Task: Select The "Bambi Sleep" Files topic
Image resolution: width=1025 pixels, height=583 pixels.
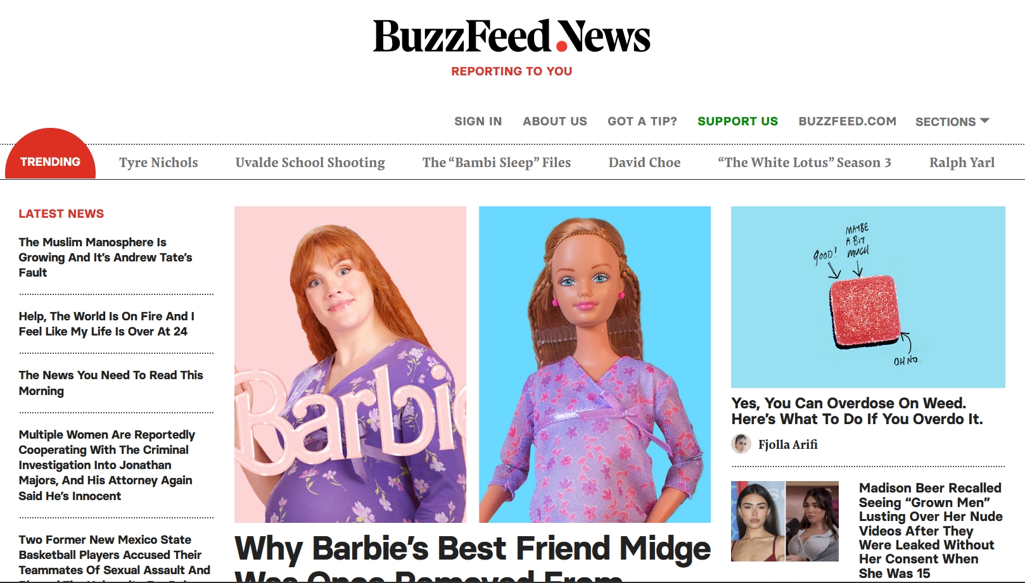Action: pyautogui.click(x=497, y=163)
